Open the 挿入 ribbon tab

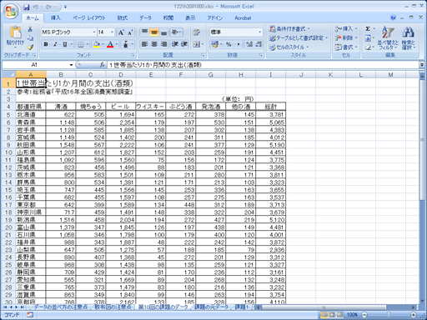pos(56,18)
